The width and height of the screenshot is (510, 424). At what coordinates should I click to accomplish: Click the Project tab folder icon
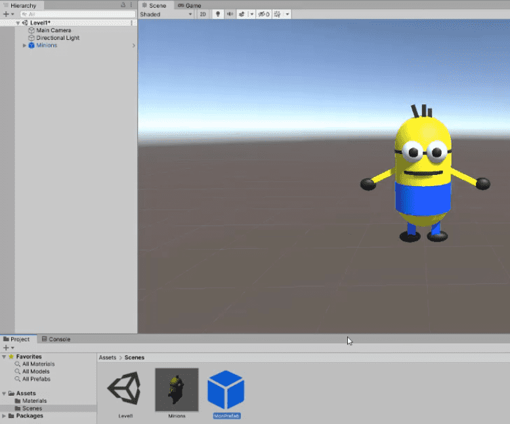point(6,339)
